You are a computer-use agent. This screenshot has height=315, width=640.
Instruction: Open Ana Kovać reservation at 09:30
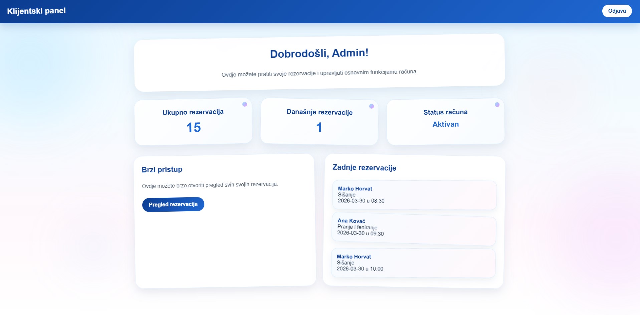pyautogui.click(x=414, y=229)
